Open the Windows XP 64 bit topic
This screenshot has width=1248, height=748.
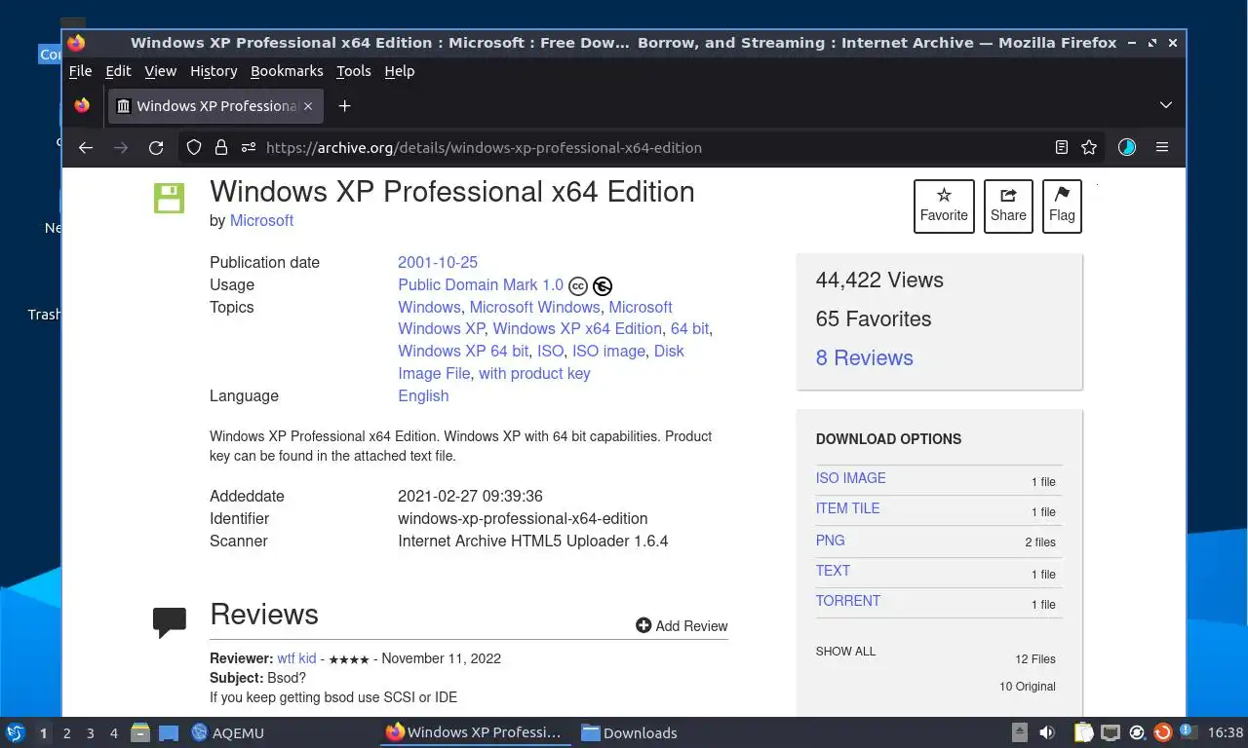[463, 351]
